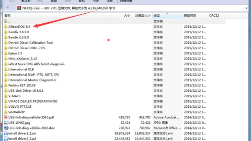The height and width of the screenshot is (141, 251).
Task: Click the 2014/12/12 date of install driver2_1.avi
Action: coord(195,133)
